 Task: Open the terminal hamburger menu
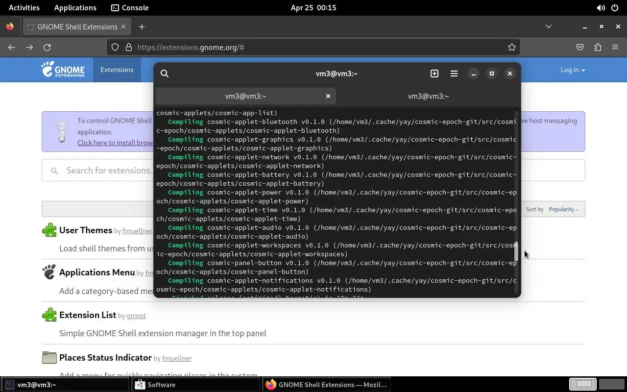(454, 73)
